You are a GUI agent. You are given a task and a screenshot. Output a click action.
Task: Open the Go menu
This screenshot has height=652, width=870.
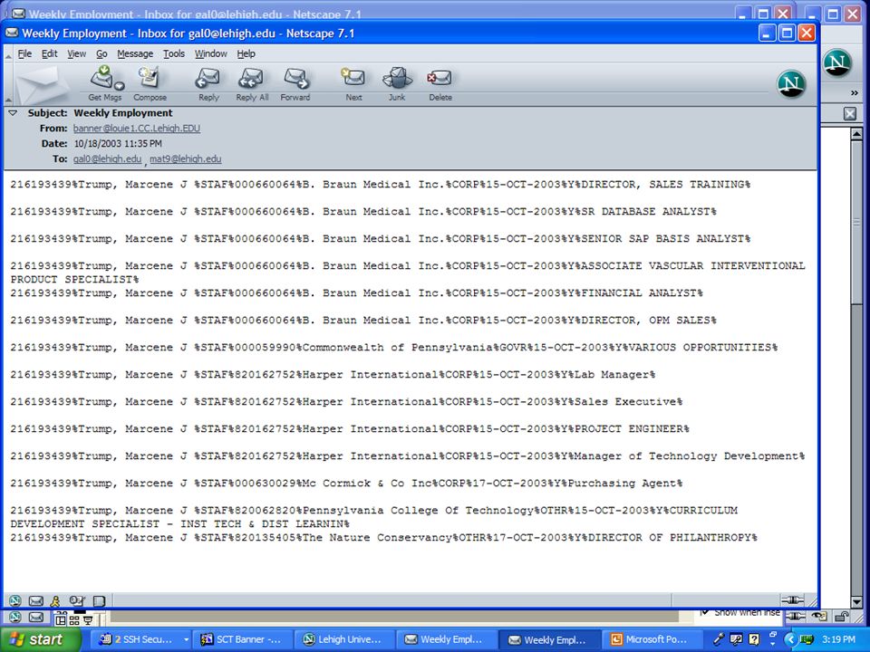coord(101,53)
